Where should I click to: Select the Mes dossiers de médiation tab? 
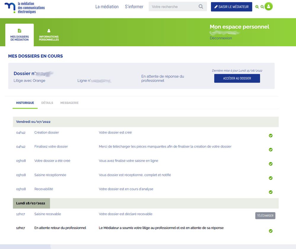tap(20, 35)
